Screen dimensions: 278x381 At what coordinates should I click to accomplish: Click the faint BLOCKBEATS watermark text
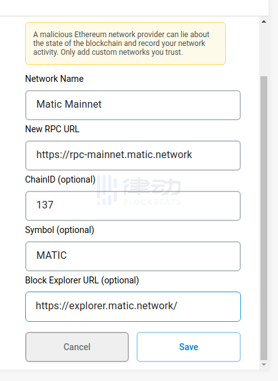coord(152,202)
